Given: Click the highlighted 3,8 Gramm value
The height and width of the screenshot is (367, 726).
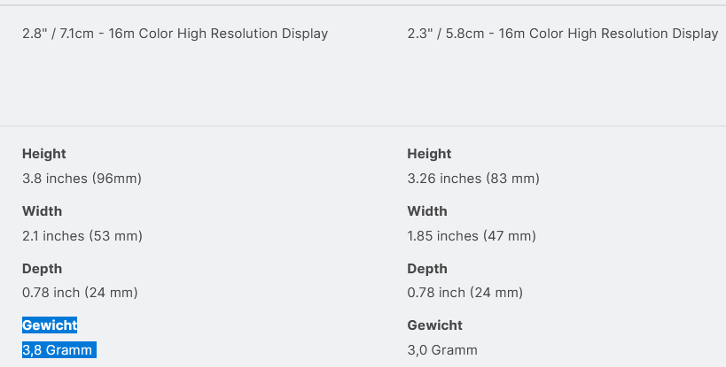Looking at the screenshot, I should pos(58,350).
